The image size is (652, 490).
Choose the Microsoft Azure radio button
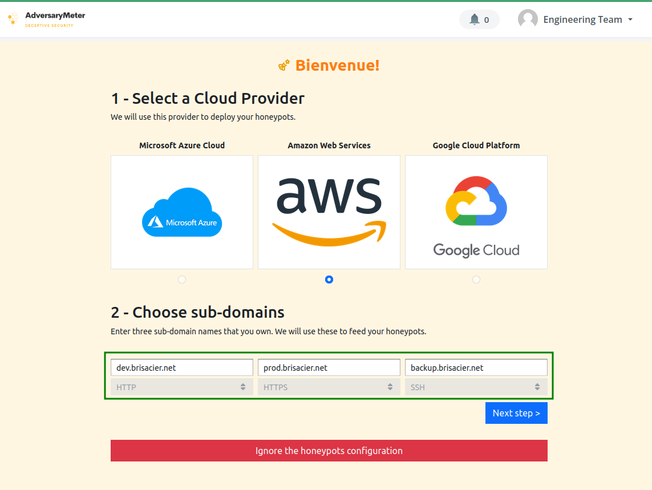pyautogui.click(x=182, y=280)
